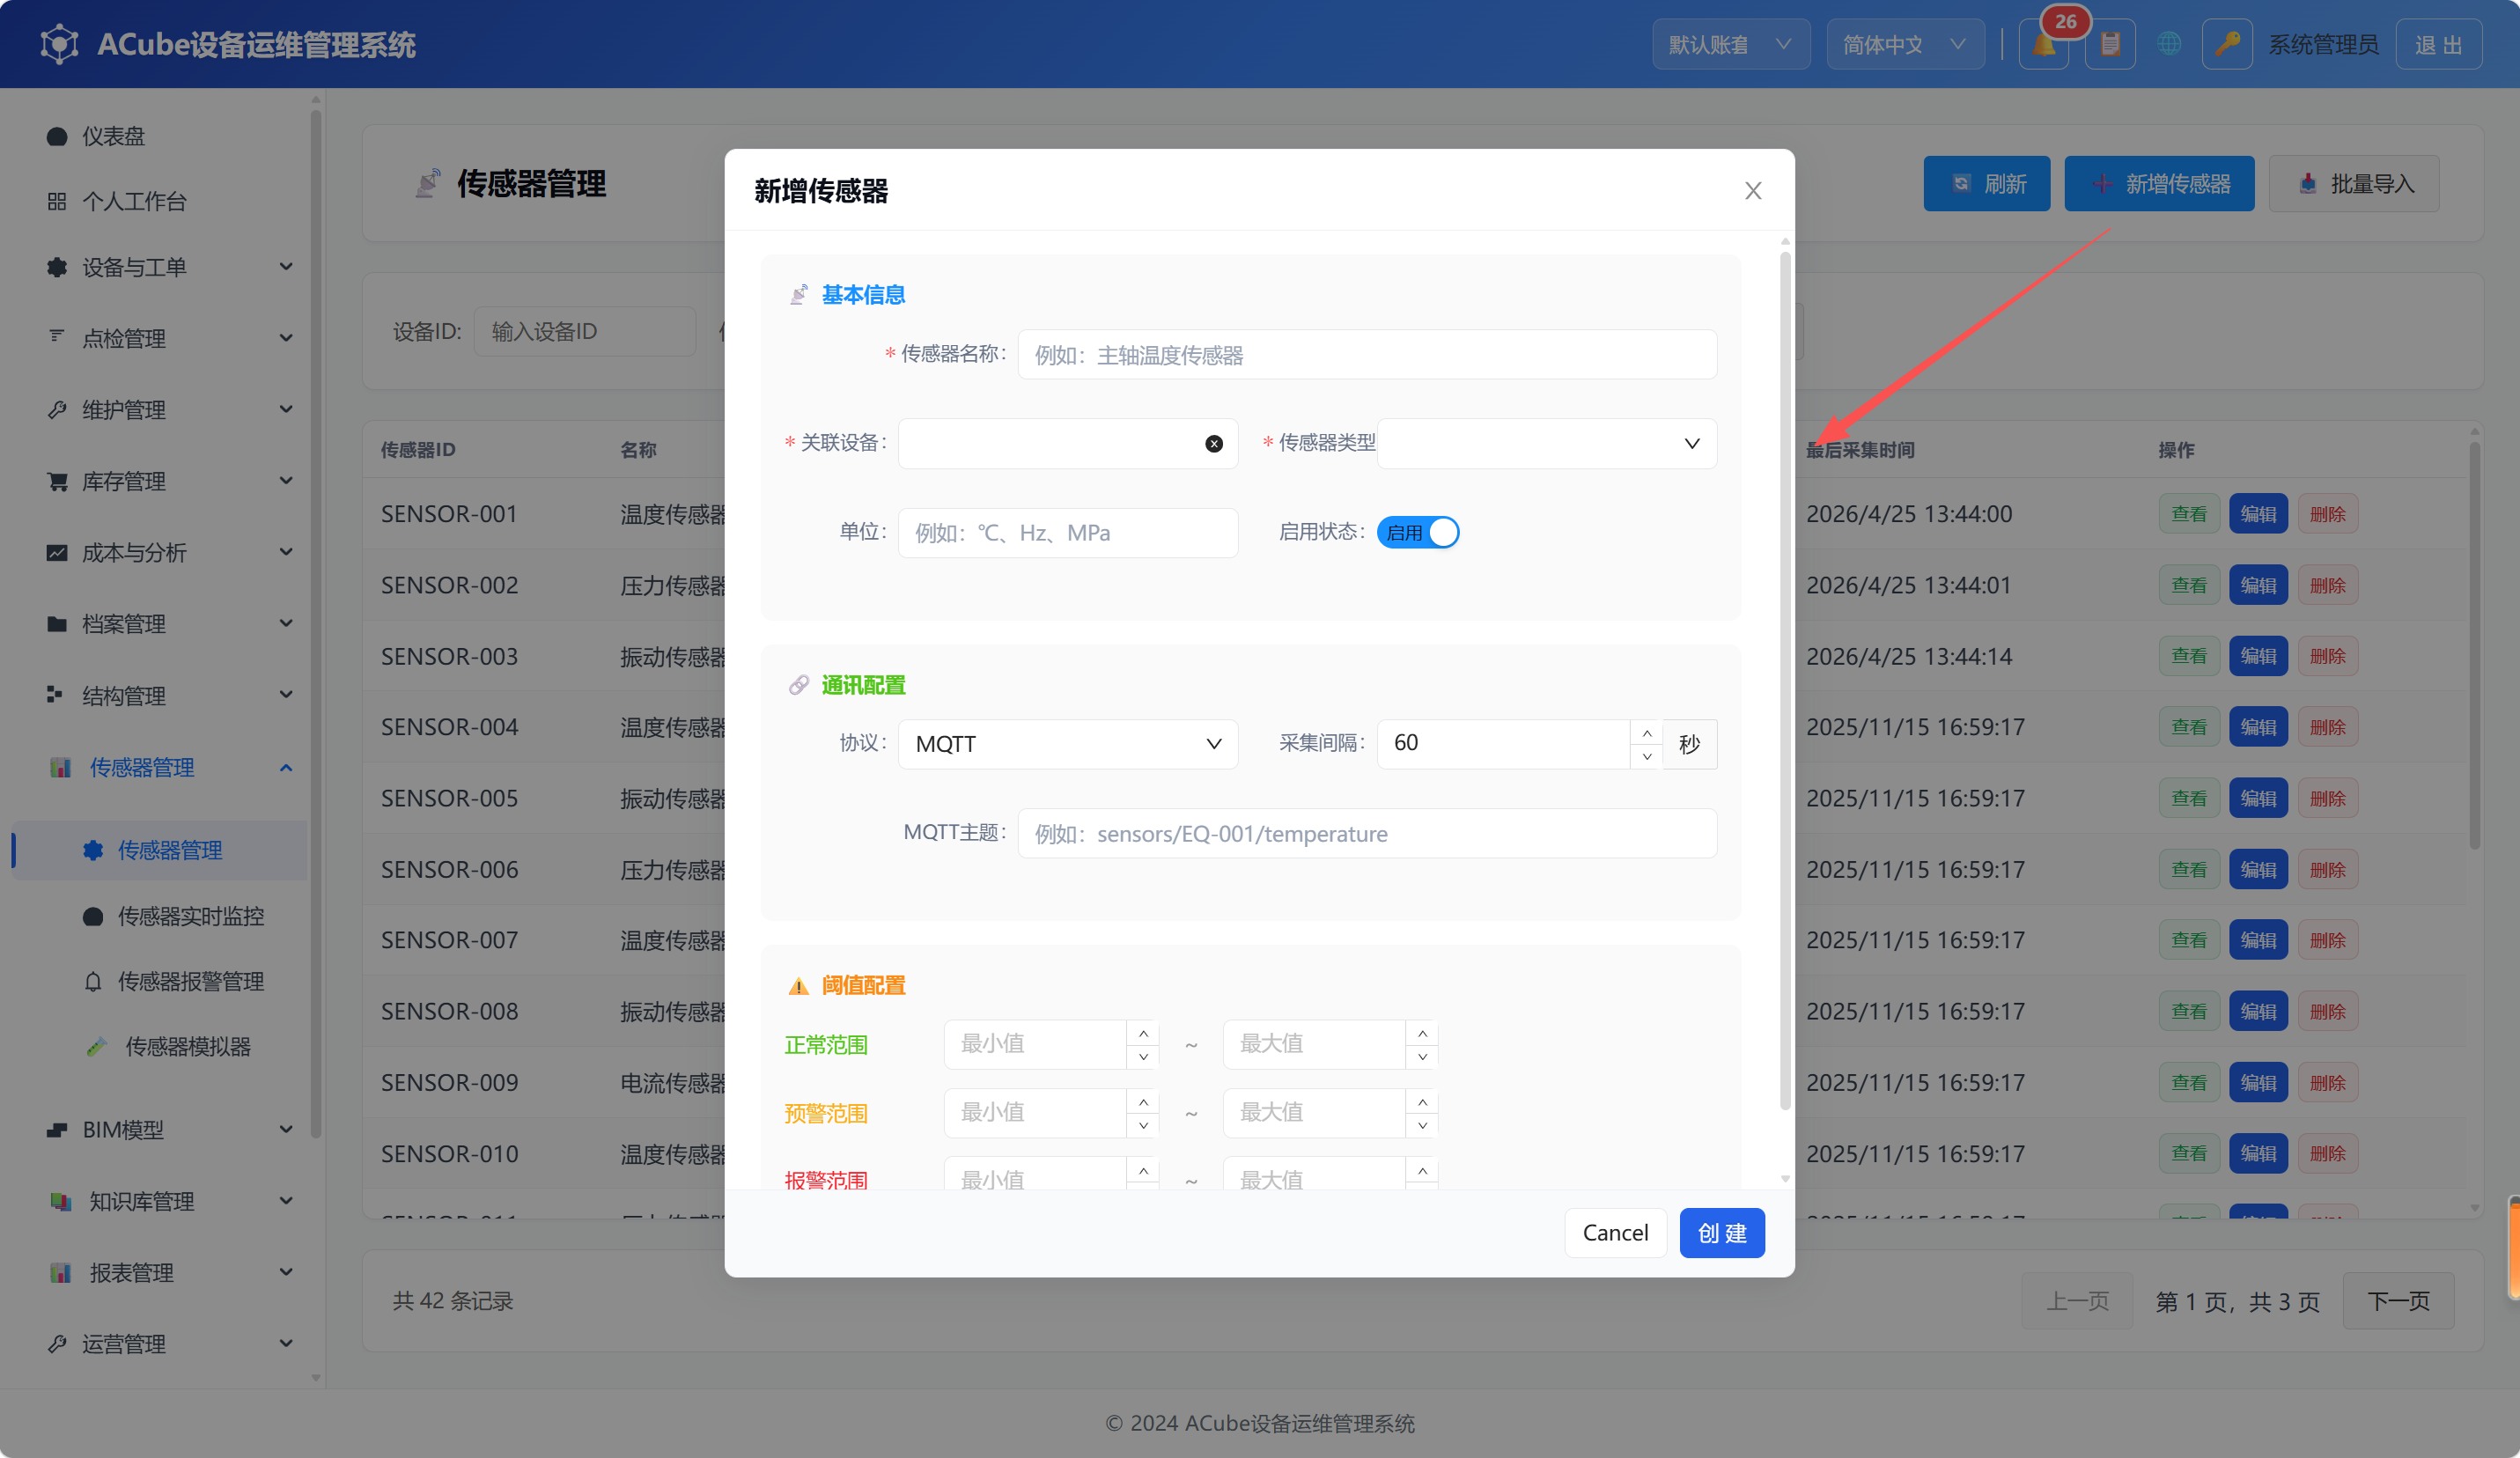Open 个人工作台 menu item
Viewport: 2520px width, 1458px height.
coord(134,201)
